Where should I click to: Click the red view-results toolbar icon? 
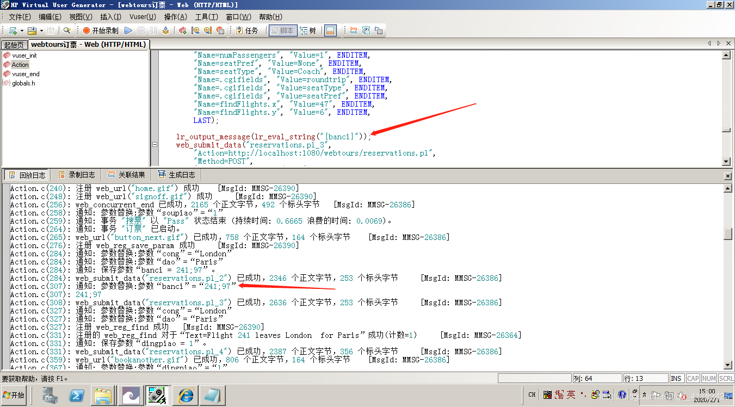(220, 30)
